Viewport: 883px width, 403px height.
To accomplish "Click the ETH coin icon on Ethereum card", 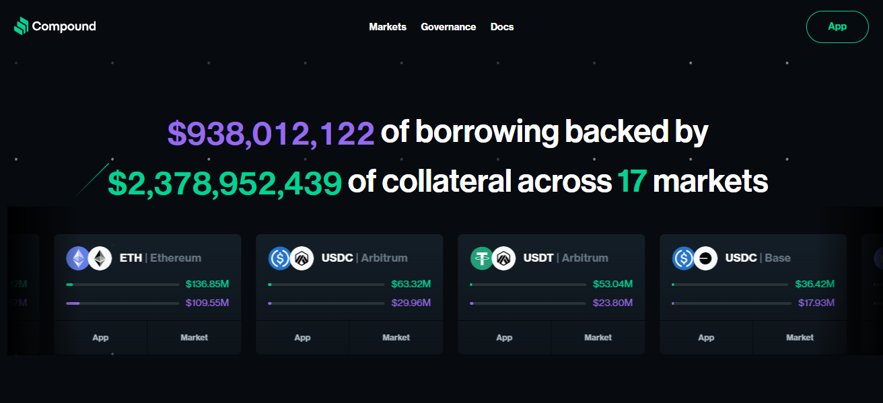I will 78,258.
